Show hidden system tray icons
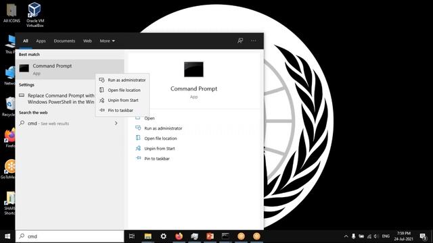 pyautogui.click(x=346, y=236)
